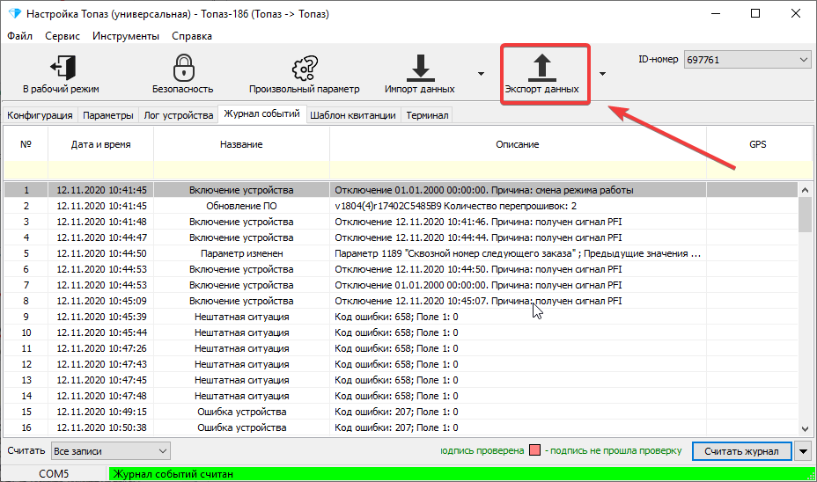
Task: Open the ID-номер combo box 697761
Action: [x=747, y=59]
